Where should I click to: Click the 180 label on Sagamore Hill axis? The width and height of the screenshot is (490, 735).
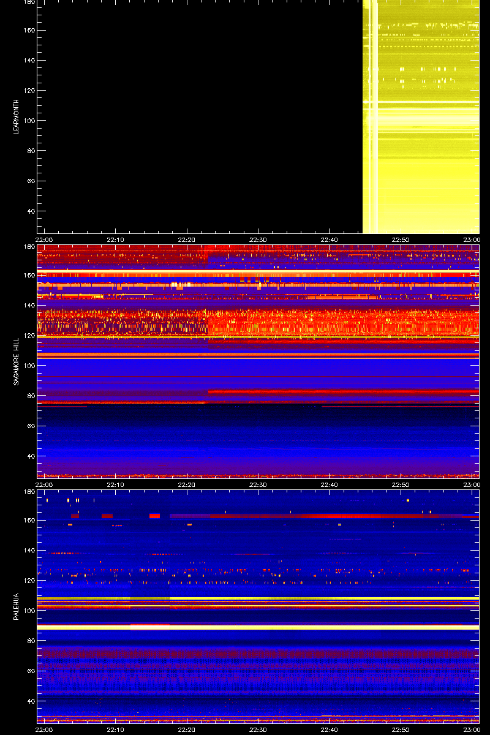point(29,247)
